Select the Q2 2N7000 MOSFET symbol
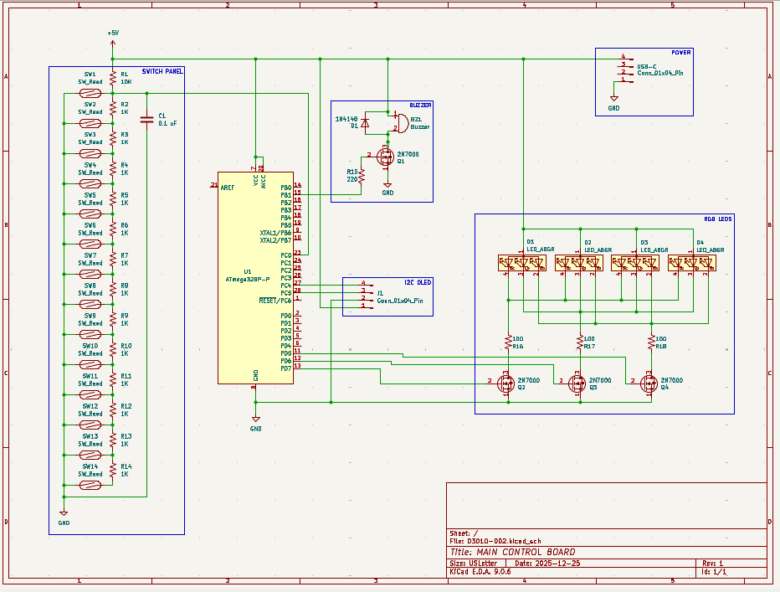This screenshot has width=780, height=592. [x=505, y=384]
